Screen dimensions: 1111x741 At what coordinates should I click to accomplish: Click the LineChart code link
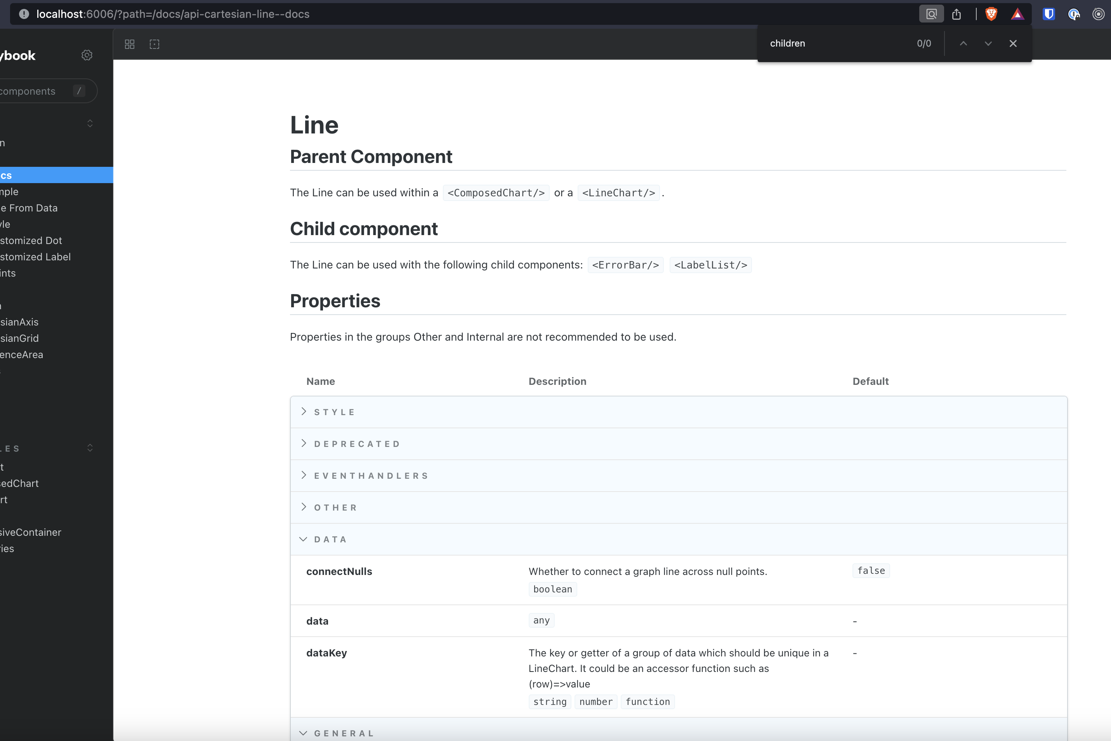point(618,193)
